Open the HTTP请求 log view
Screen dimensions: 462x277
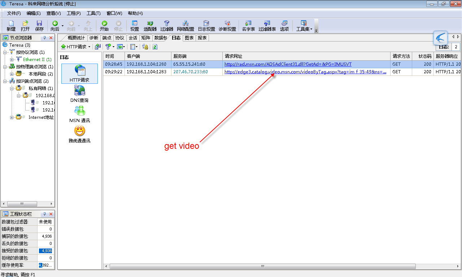79,74
